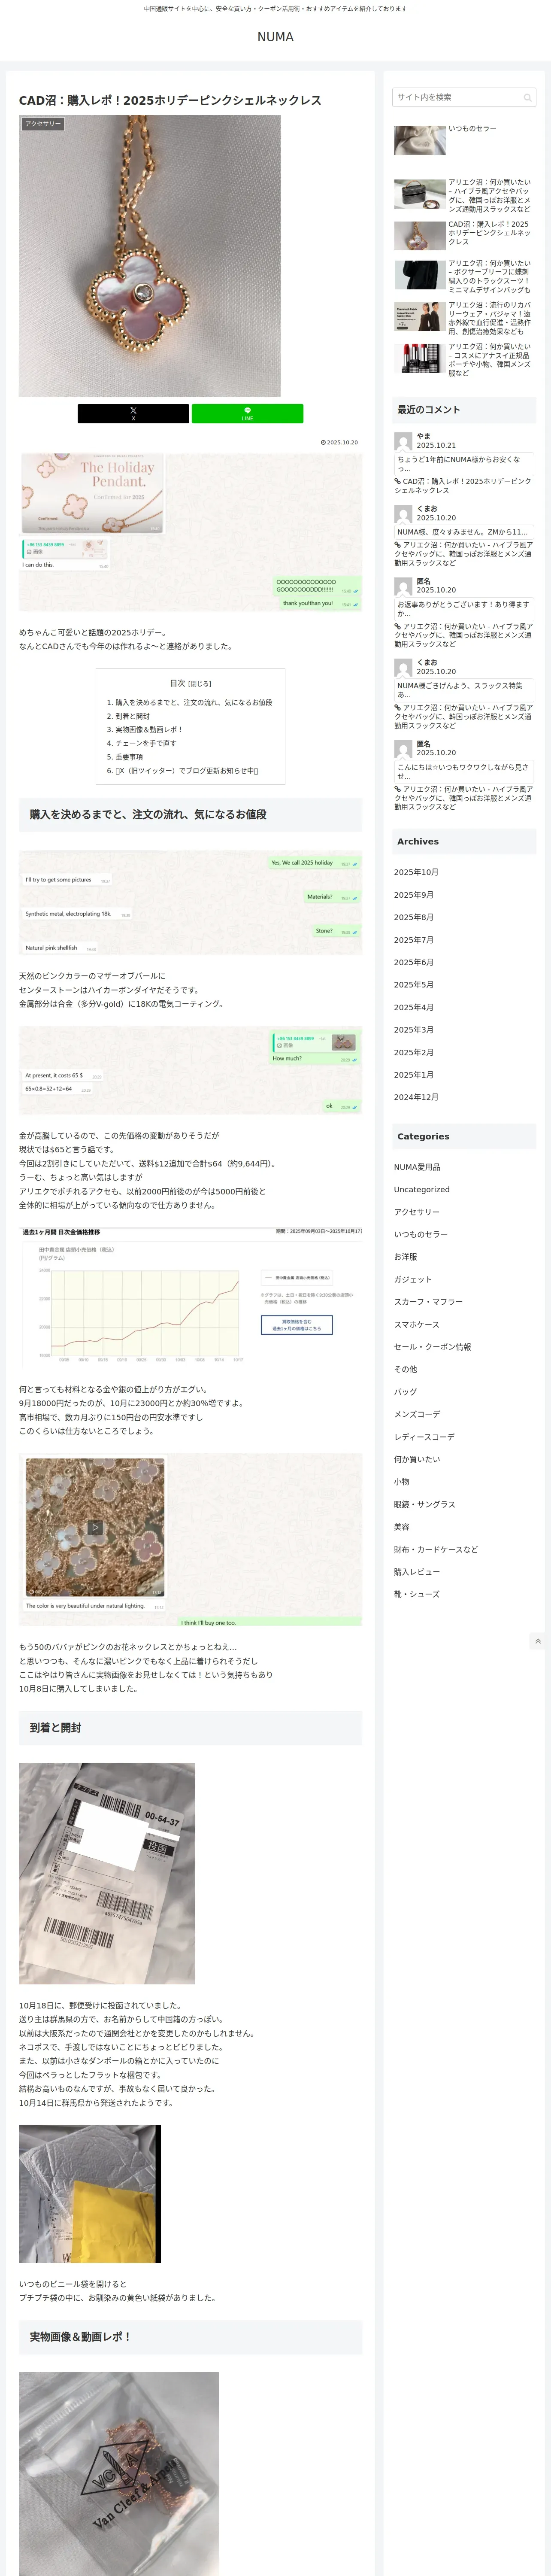Open 財布・カードケースなど category

(x=436, y=1549)
